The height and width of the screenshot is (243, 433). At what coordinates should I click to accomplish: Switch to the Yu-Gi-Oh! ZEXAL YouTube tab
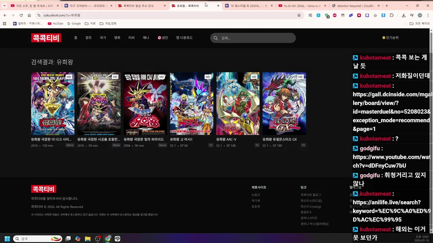[302, 6]
